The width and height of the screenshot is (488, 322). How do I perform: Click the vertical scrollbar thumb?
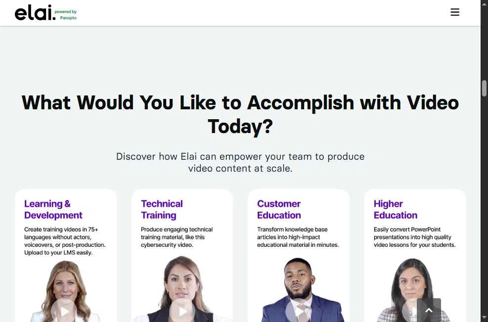click(484, 88)
